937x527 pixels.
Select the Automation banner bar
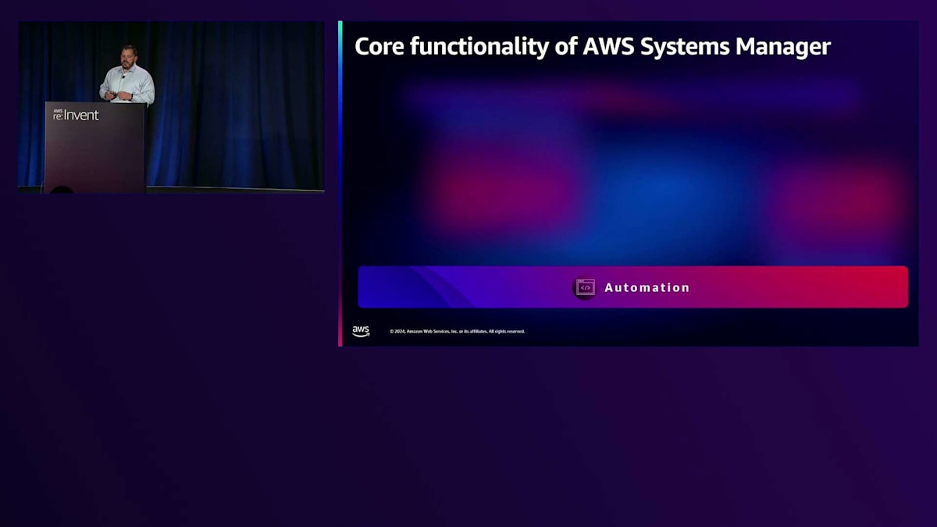coord(632,287)
